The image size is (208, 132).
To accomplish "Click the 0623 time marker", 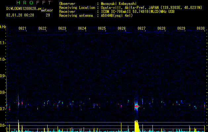I will click(62, 28).
